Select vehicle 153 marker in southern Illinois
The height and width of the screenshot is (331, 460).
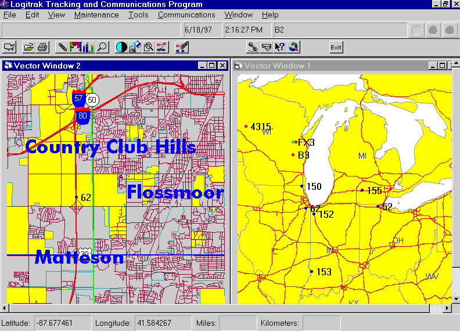pos(311,271)
